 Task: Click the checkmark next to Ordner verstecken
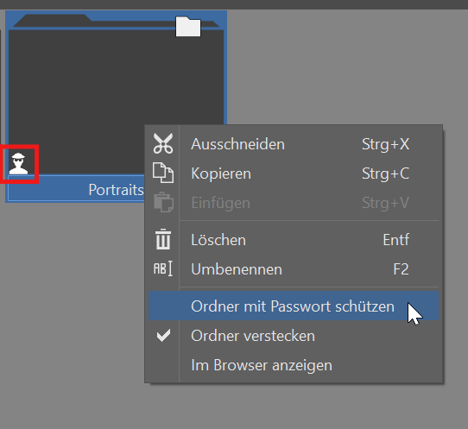click(163, 335)
